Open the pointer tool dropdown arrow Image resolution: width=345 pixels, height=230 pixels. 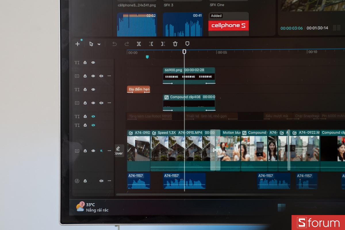[x=99, y=44]
